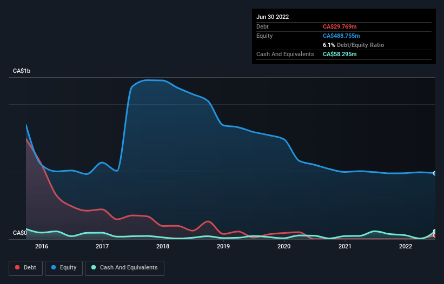This screenshot has height=284, width=444.
Task: Click the 2022 x-axis label
Action: pos(406,246)
